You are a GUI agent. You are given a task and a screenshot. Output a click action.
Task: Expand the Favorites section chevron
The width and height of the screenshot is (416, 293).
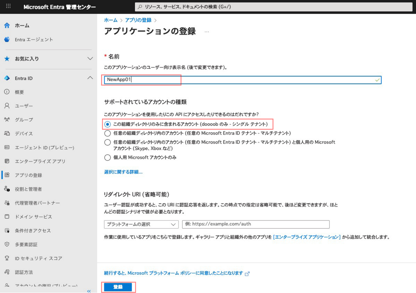(x=90, y=59)
